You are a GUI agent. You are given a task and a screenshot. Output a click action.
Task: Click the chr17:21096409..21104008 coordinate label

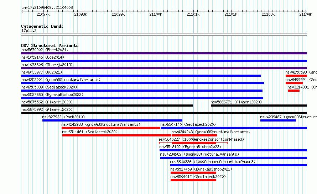(x=47, y=8)
